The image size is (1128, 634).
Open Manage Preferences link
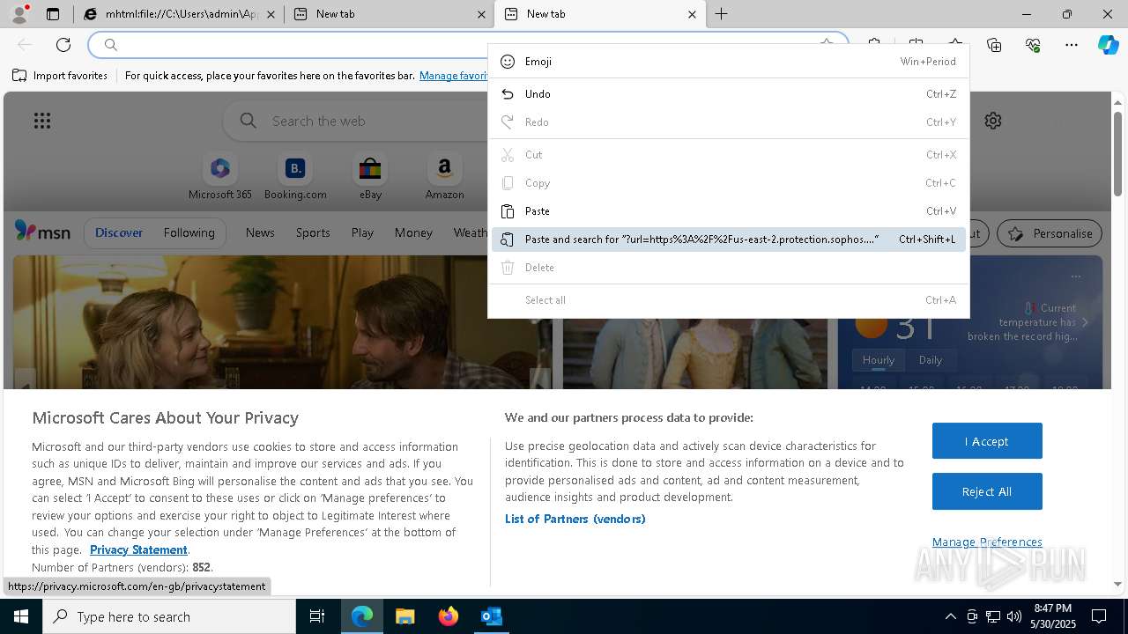tap(987, 542)
